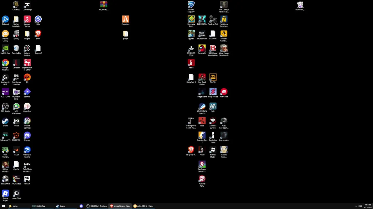Select the Discord Canary icon
The width and height of the screenshot is (373, 209).
(x=5, y=36)
